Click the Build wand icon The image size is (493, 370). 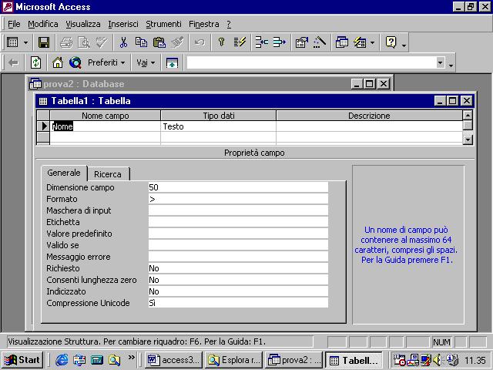tap(320, 42)
